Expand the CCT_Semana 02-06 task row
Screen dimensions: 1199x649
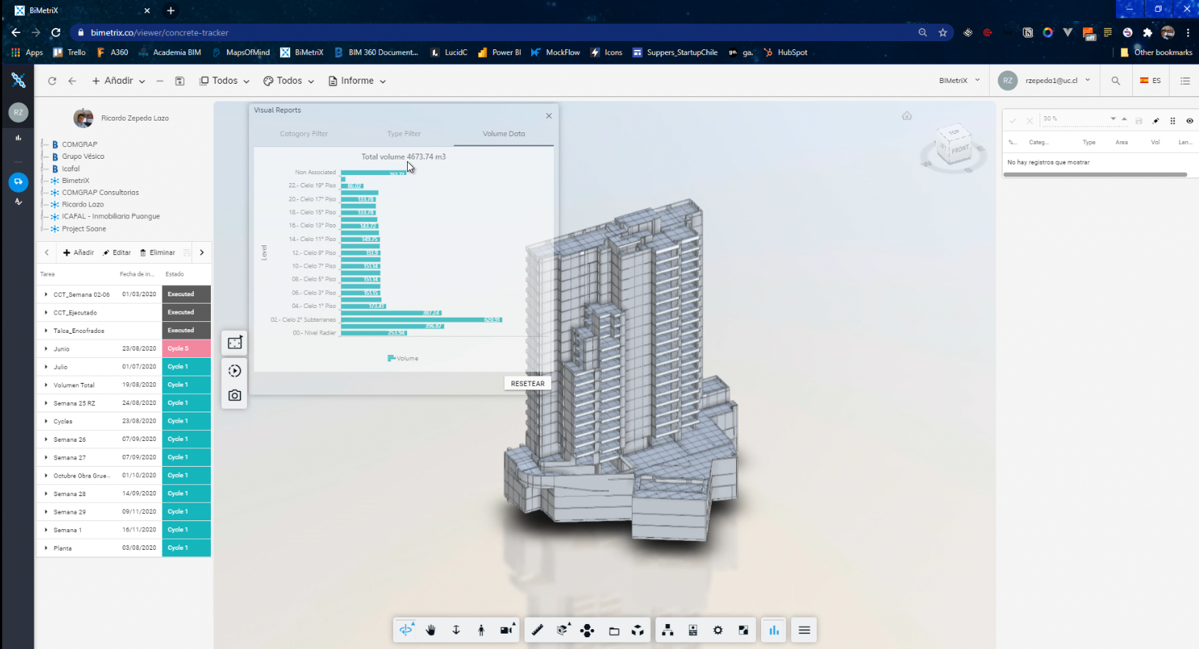coord(46,294)
